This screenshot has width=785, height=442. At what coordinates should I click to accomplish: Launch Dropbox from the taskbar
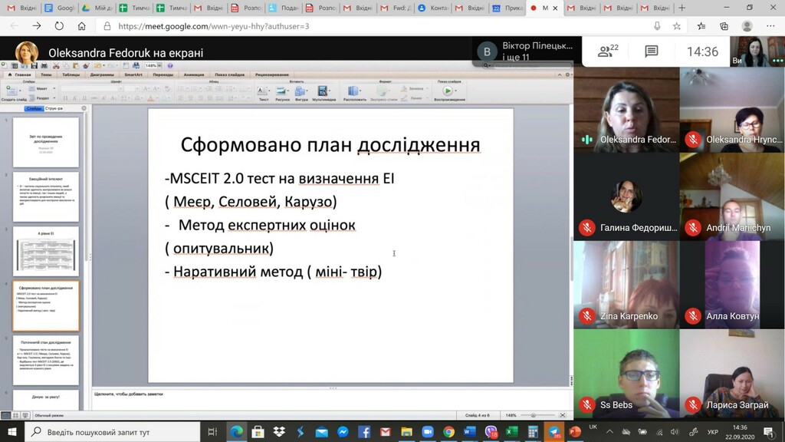(x=279, y=432)
